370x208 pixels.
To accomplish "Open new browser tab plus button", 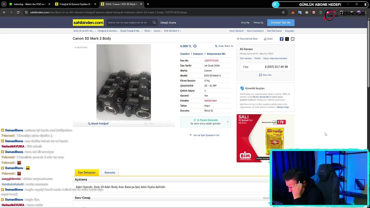I will point(148,4).
